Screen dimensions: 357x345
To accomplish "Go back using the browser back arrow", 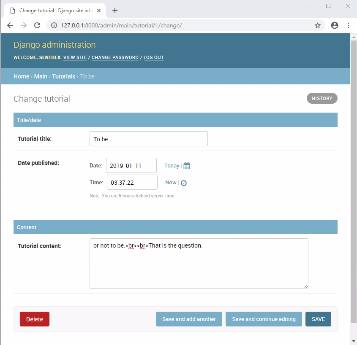I will coord(10,25).
